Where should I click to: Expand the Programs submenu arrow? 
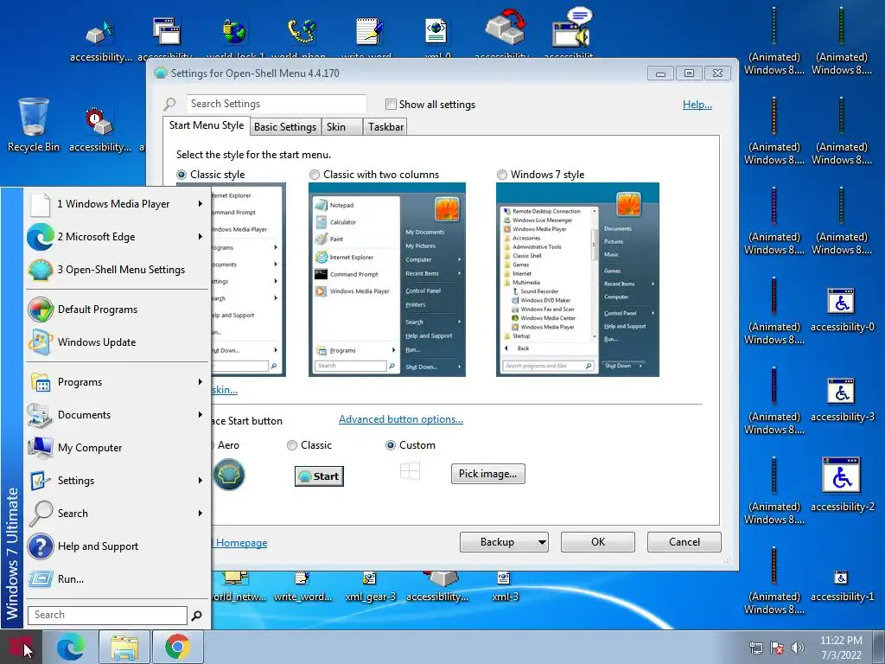[200, 382]
